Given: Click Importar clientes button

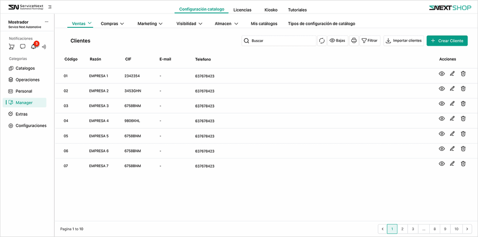Looking at the screenshot, I should 403,41.
